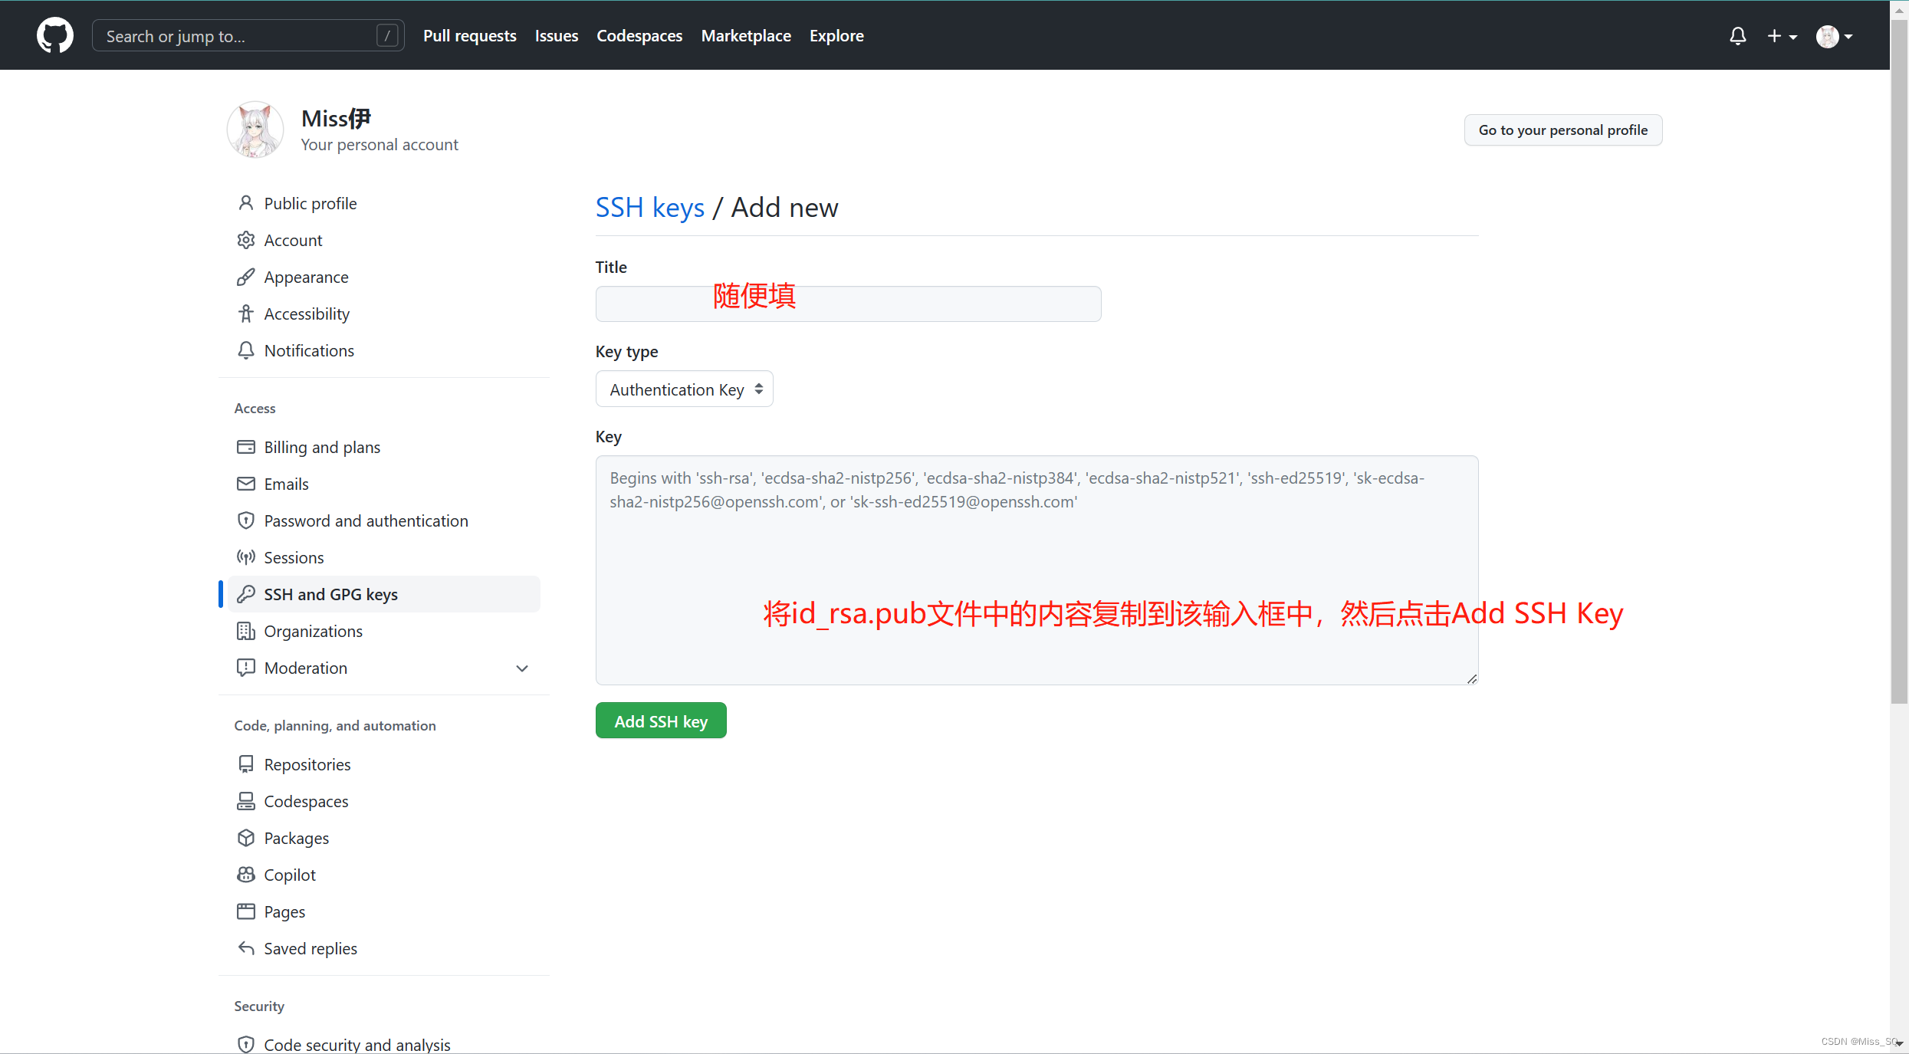Screen dimensions: 1909x1054
Task: Open the Billing and plans section
Action: [x=322, y=446]
